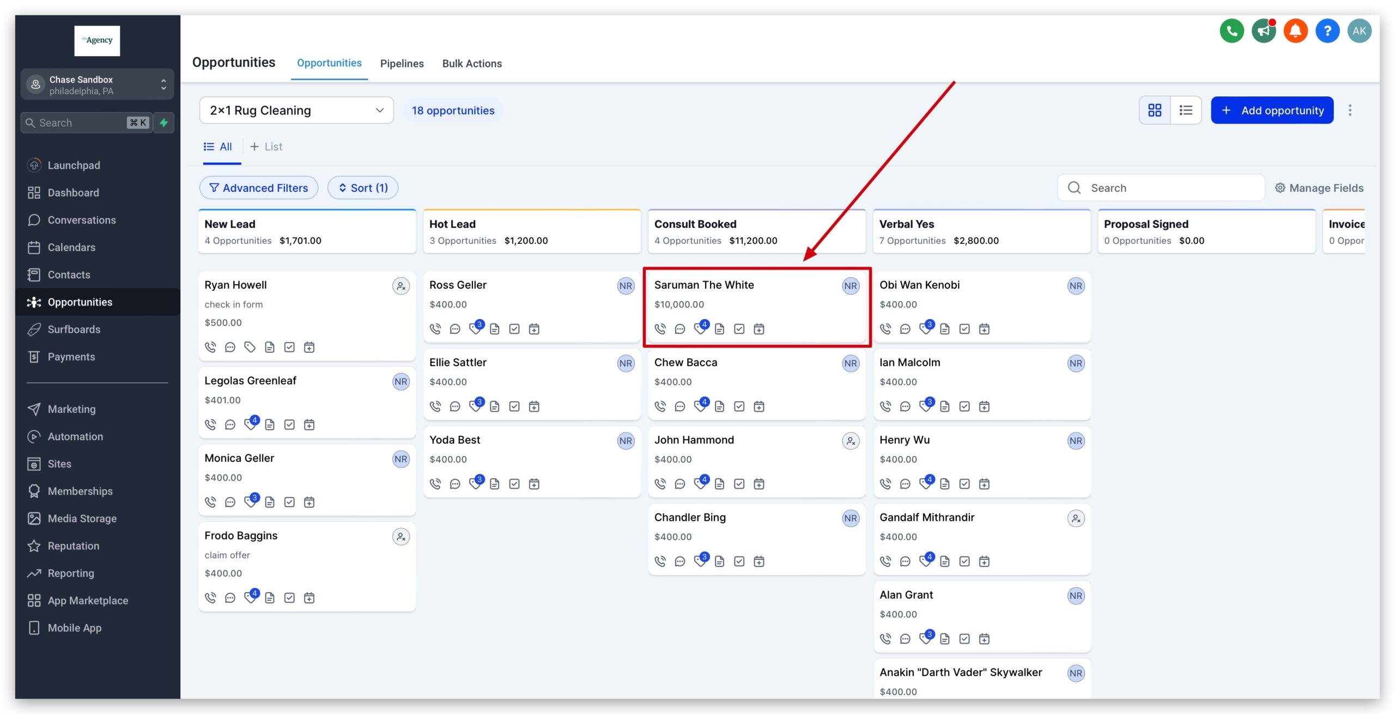Screen dimensions: 1395x714
Task: Open the notes icon on Obi Wan Kenobi's card
Action: tap(944, 328)
